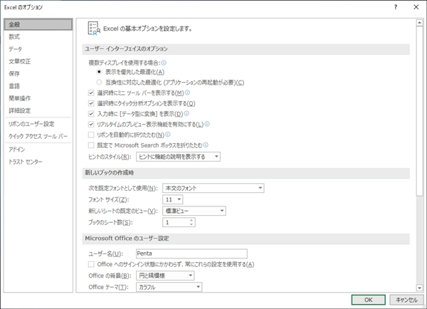The image size is (427, 309).
Task: Open the Office テーマ dropdown
Action: pos(169,287)
